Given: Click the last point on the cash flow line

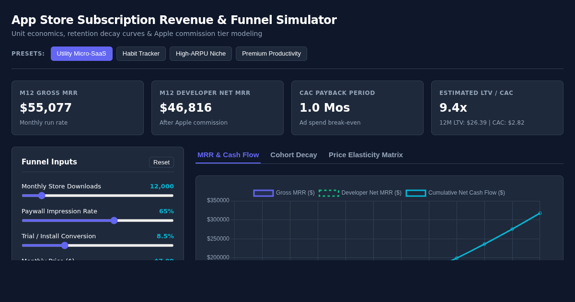Looking at the screenshot, I should 540,213.
